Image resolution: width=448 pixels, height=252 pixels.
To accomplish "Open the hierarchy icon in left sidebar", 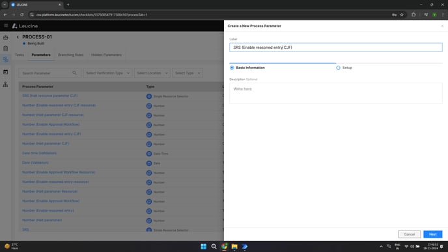I will 5,84.
